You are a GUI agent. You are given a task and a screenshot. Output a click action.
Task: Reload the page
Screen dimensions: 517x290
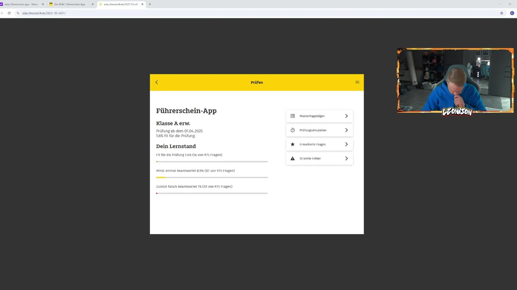point(9,13)
